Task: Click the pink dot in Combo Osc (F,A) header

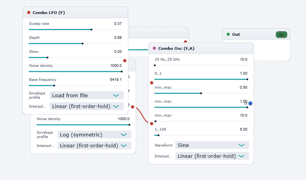Action: click(x=154, y=48)
